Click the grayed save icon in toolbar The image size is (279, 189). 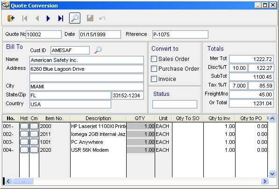[90, 18]
